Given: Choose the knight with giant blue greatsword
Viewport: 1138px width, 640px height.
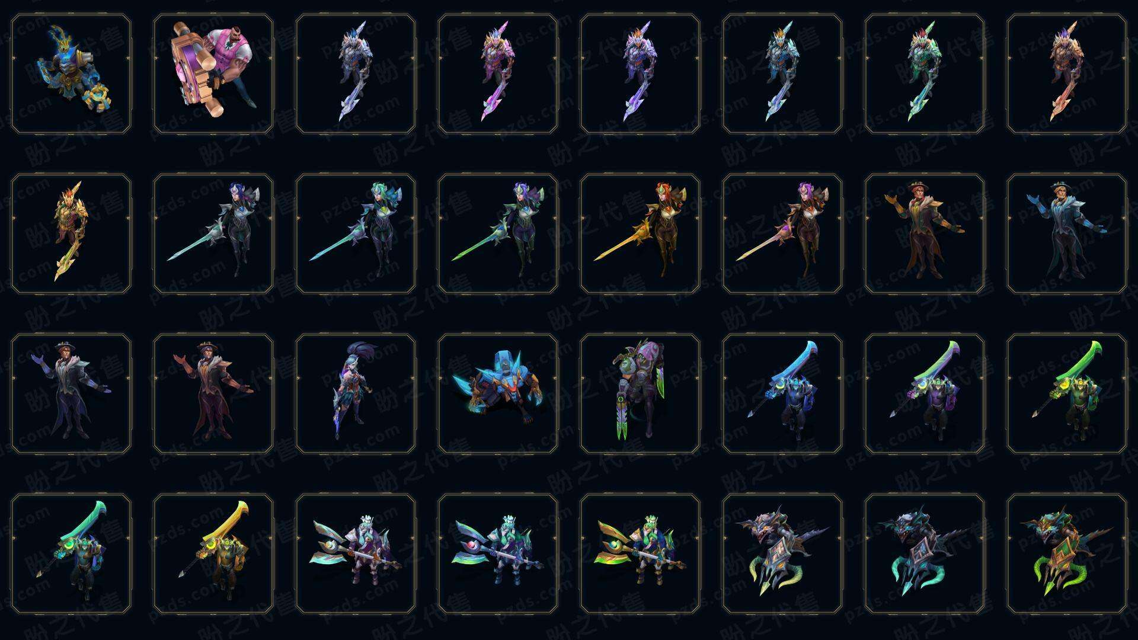Looking at the screenshot, I should (782, 393).
